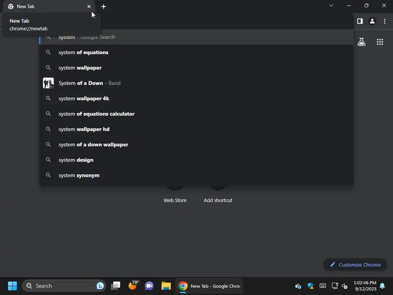
Task: Open the touch keyboard tray icon
Action: (322, 286)
